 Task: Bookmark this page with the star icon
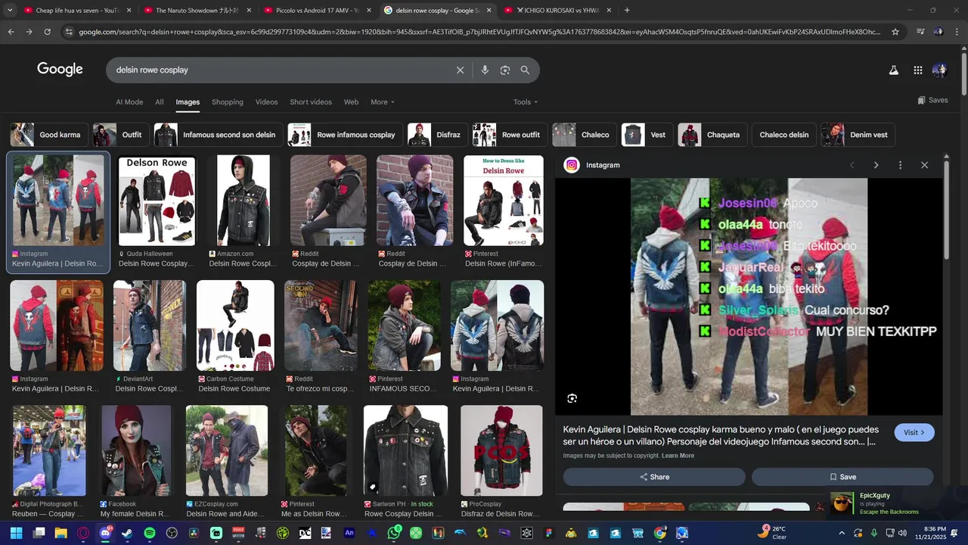(895, 32)
